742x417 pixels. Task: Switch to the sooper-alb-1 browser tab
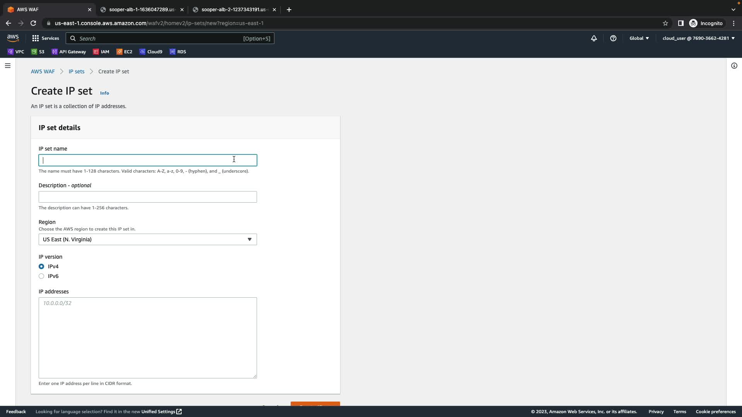coord(142,10)
